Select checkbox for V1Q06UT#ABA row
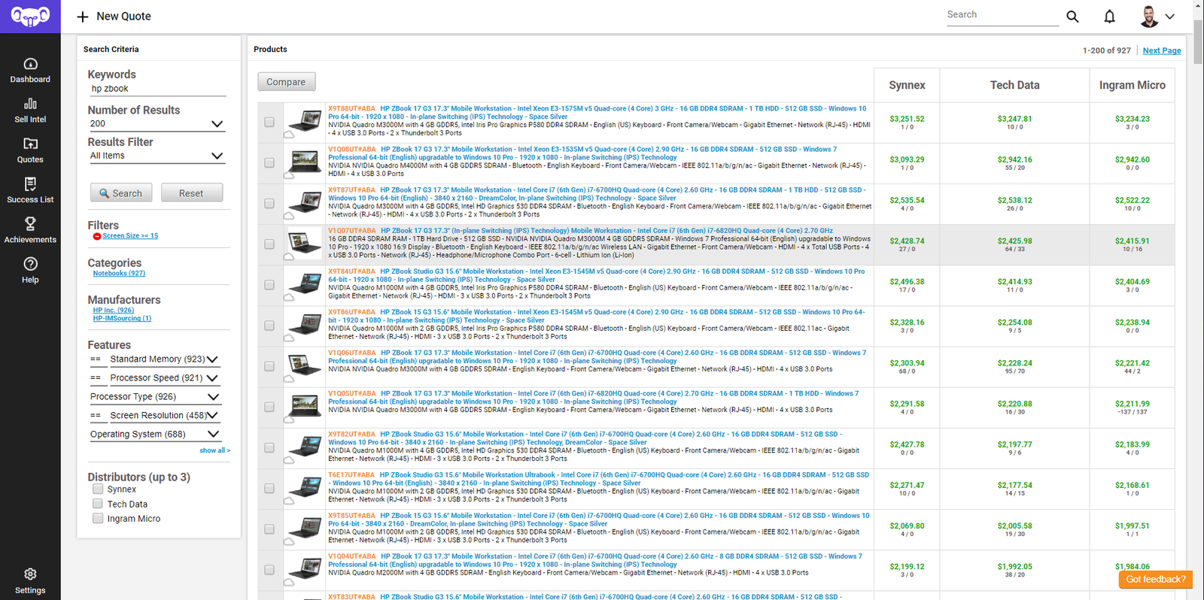1204x600 pixels. 269,366
